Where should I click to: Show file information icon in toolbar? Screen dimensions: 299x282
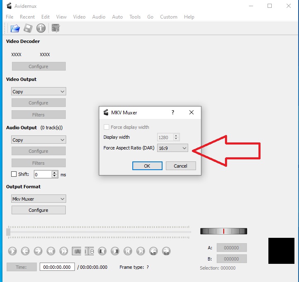pyautogui.click(x=41, y=28)
